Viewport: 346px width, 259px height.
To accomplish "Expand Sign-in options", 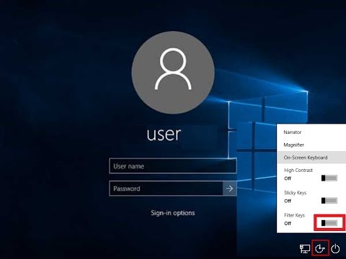I will tap(173, 213).
